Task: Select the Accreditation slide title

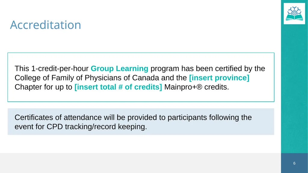Action: (x=46, y=25)
